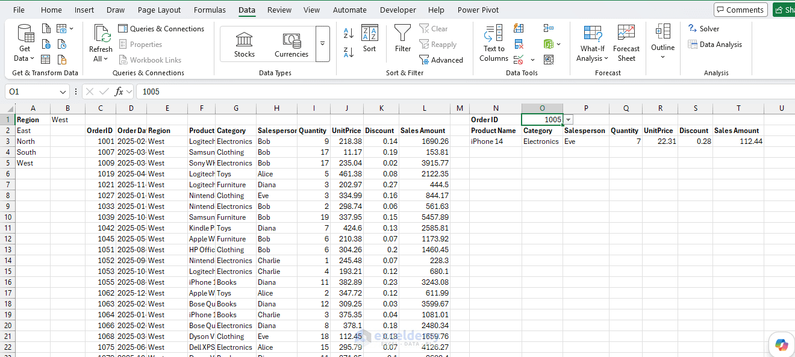This screenshot has width=795, height=357.
Task: Click From Text/CSV icon
Action: pos(46,28)
